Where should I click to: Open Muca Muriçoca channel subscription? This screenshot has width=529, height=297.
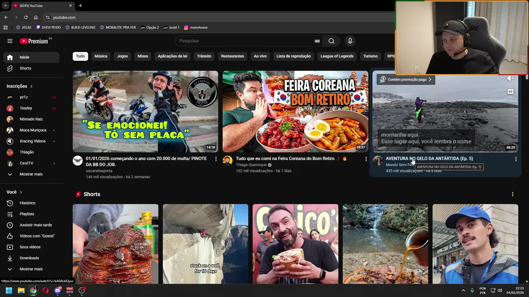click(x=31, y=130)
